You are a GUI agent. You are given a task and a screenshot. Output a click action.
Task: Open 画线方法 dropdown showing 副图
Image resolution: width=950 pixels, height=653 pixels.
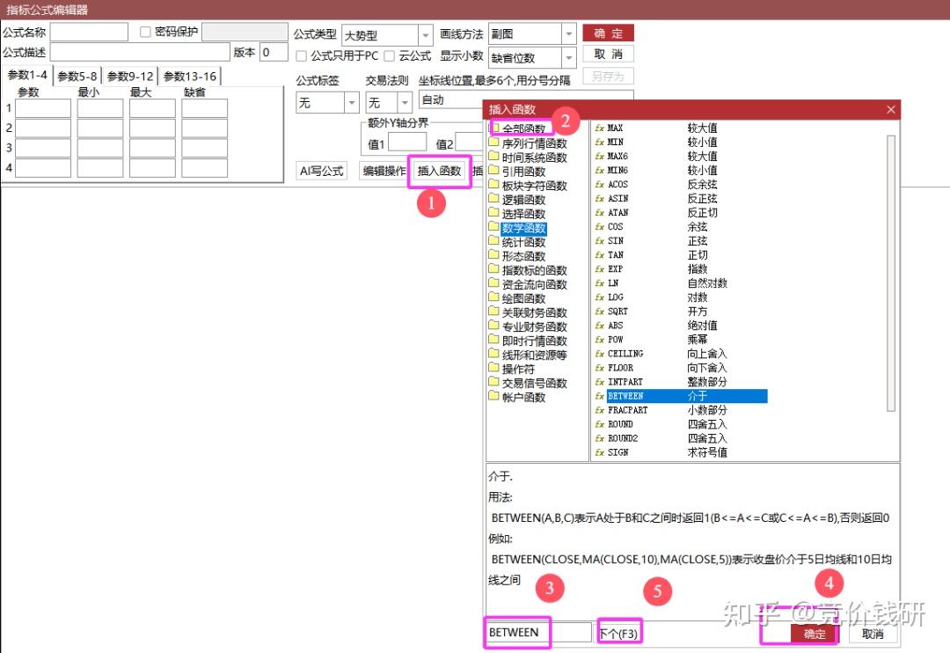point(568,34)
